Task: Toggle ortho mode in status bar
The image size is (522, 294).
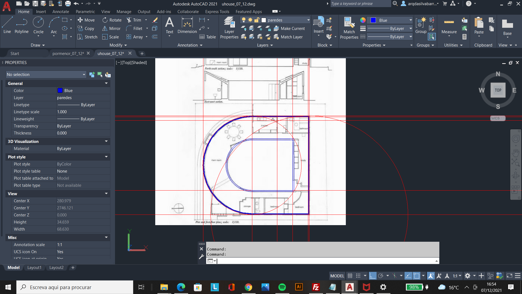Action: (x=372, y=276)
